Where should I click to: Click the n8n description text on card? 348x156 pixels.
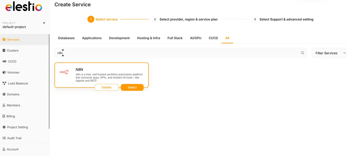click(x=109, y=78)
